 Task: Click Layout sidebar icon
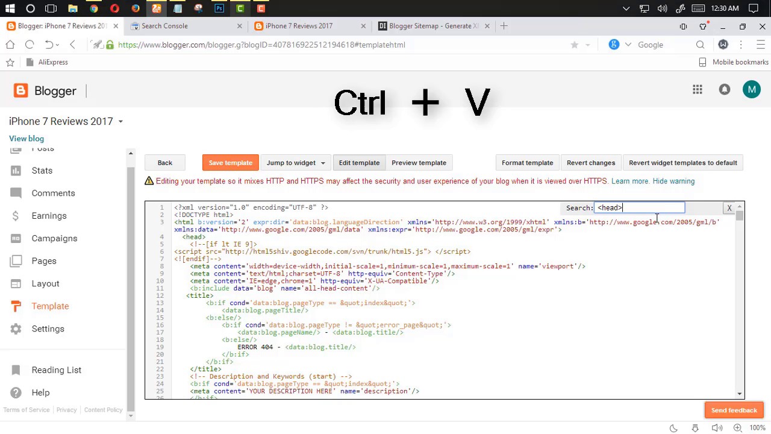click(16, 283)
